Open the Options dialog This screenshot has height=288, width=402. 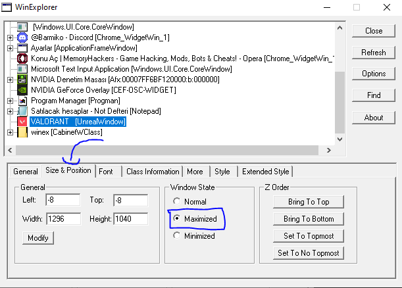(374, 74)
